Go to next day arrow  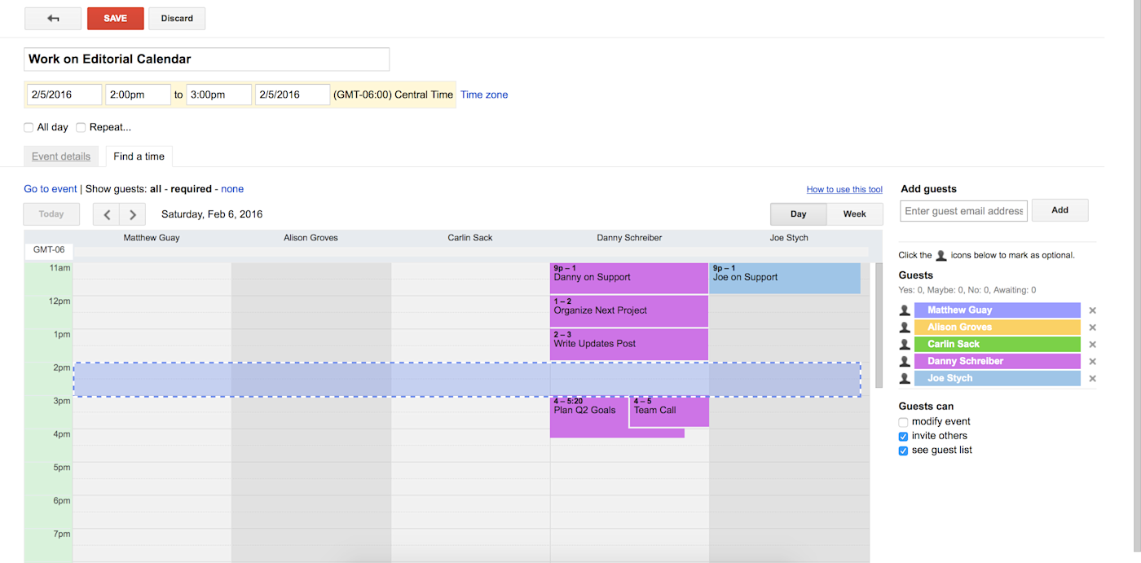[x=133, y=214]
